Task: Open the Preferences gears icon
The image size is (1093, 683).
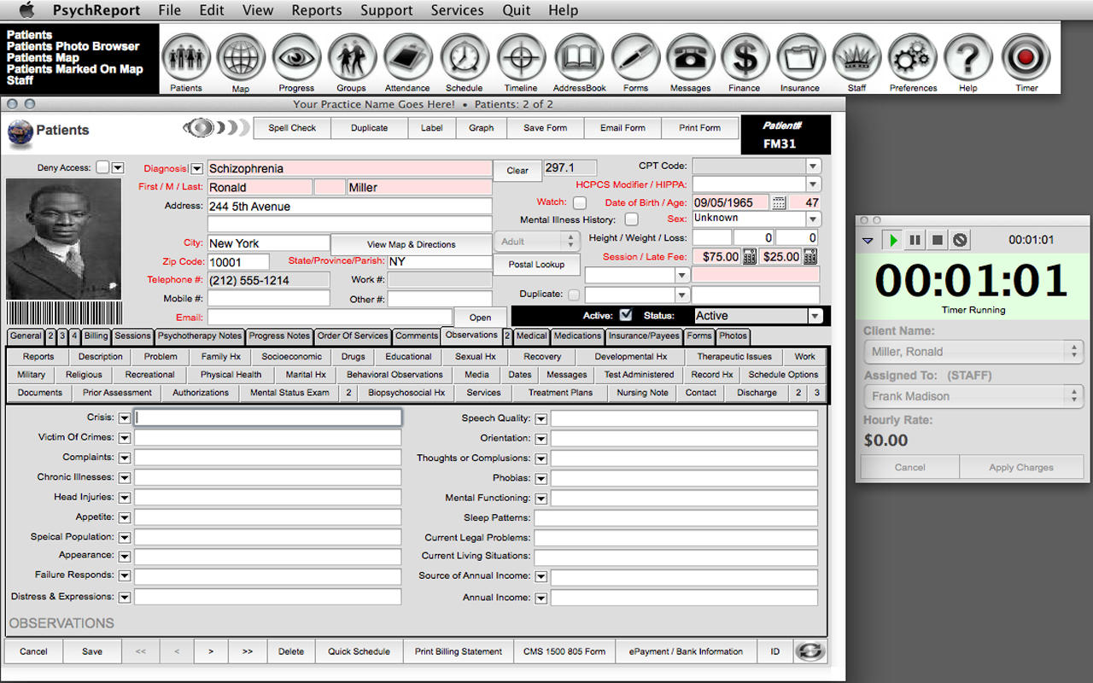Action: click(x=913, y=57)
